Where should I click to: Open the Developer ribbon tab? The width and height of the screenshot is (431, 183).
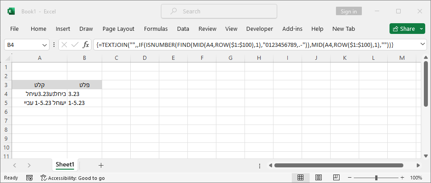tap(259, 29)
